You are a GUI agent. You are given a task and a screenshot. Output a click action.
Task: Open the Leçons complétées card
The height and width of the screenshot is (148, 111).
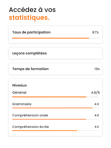coord(55,53)
